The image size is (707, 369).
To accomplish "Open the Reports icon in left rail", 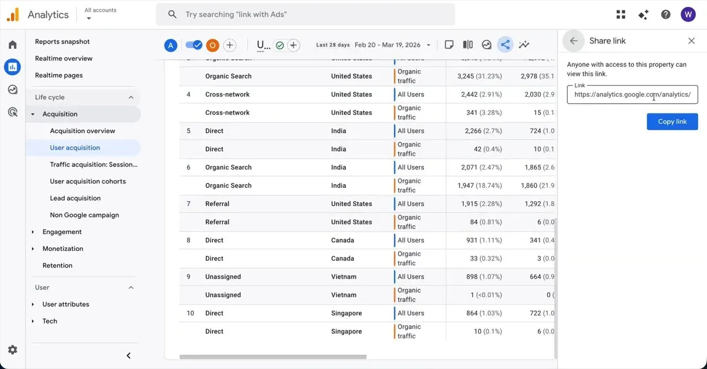I will click(x=13, y=67).
